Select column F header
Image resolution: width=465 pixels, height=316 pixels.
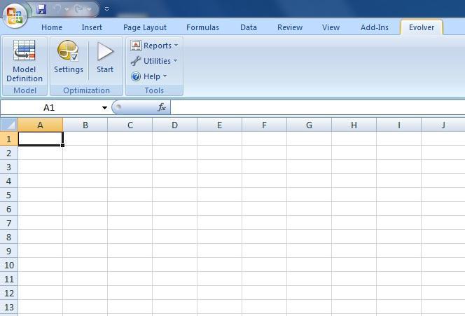tap(264, 125)
